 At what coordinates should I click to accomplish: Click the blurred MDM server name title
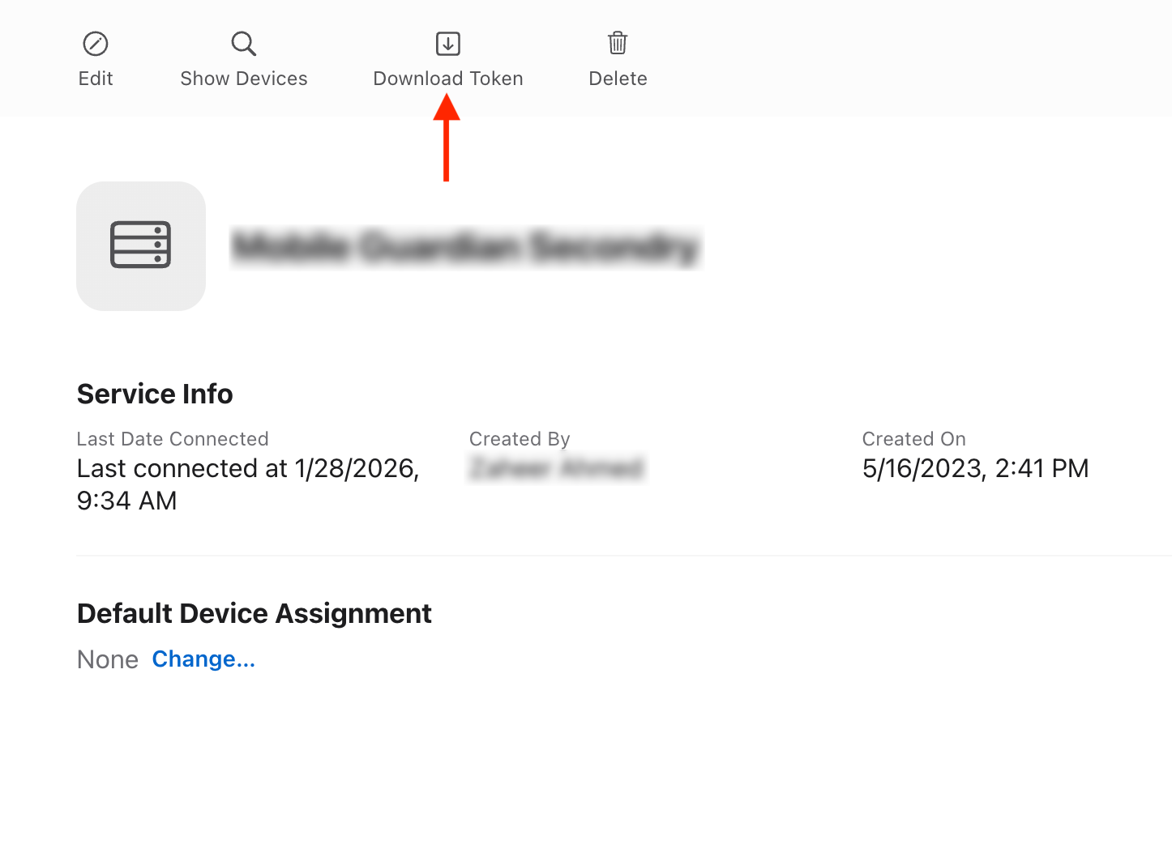point(465,247)
